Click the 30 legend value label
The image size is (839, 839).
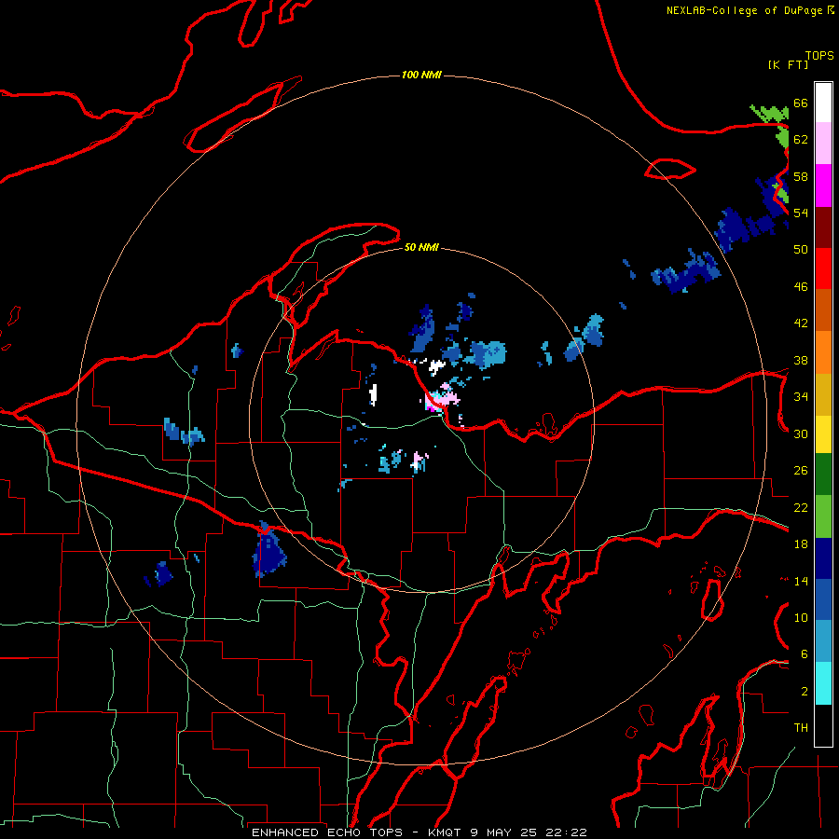pyautogui.click(x=801, y=433)
